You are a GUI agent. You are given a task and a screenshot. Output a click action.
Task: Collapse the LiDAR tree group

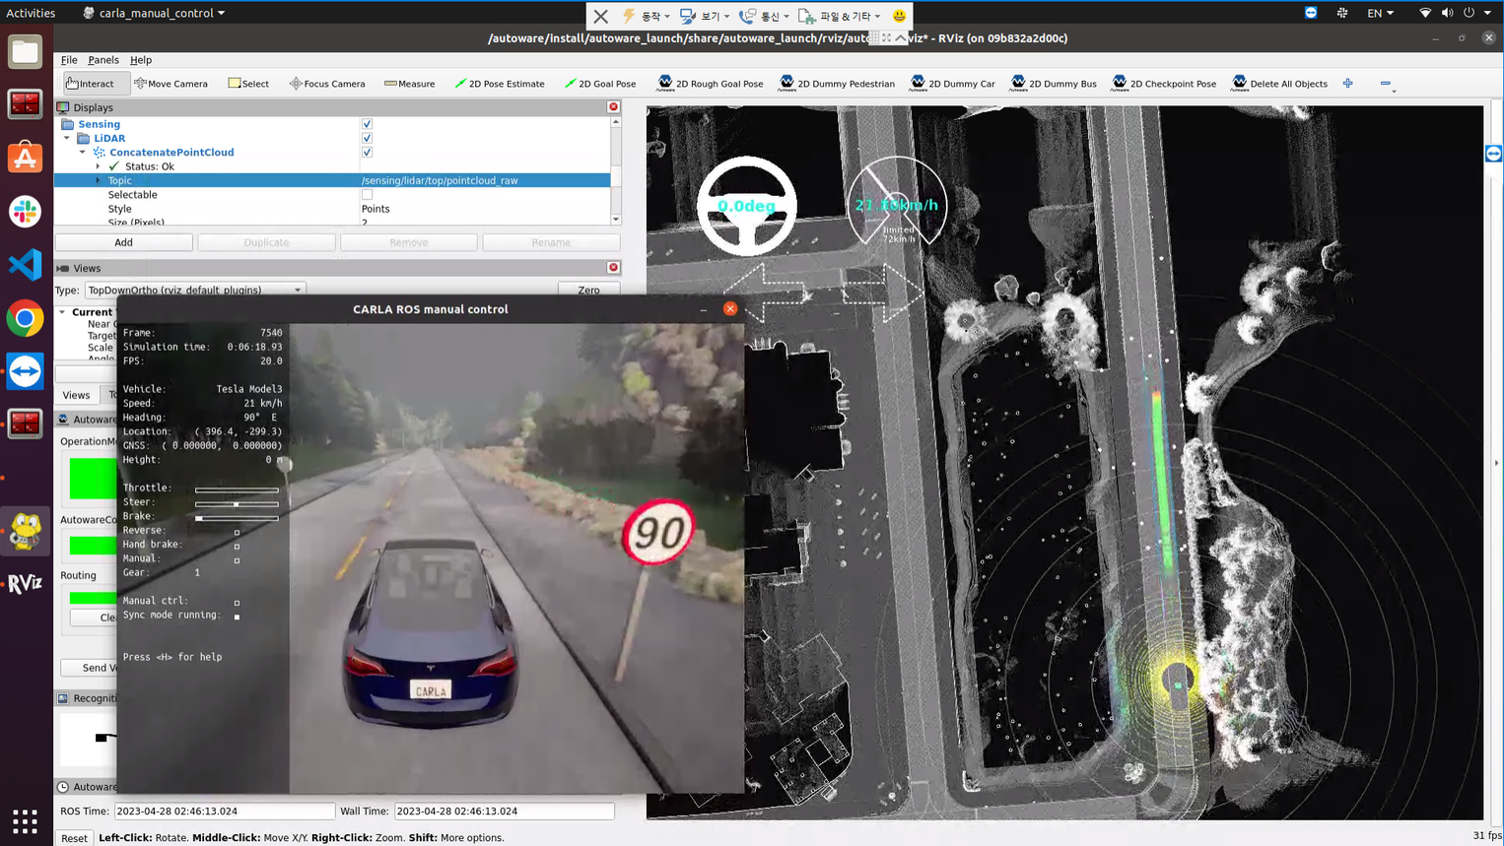(68, 138)
